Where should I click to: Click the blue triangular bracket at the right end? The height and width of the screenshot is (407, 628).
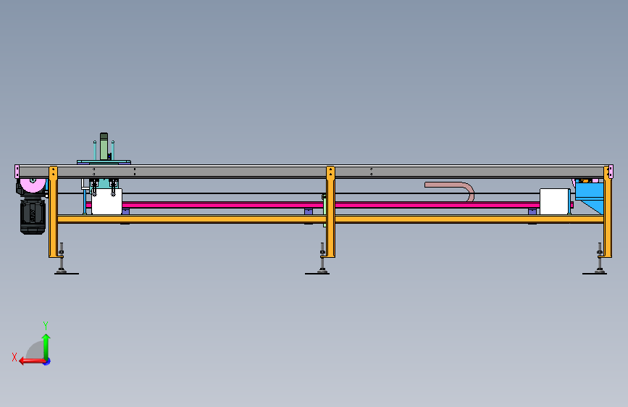pyautogui.click(x=590, y=198)
